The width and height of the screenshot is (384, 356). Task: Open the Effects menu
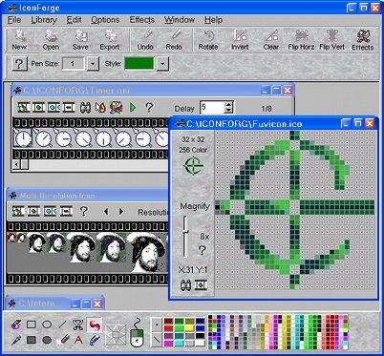(x=141, y=20)
